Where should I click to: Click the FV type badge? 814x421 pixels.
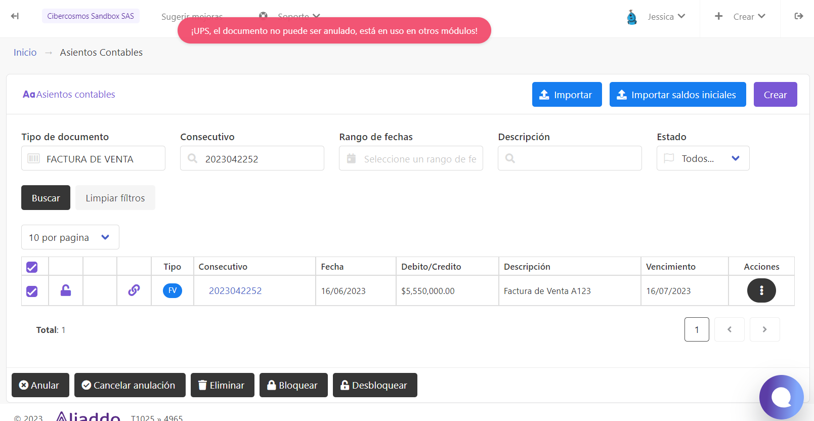coord(173,290)
